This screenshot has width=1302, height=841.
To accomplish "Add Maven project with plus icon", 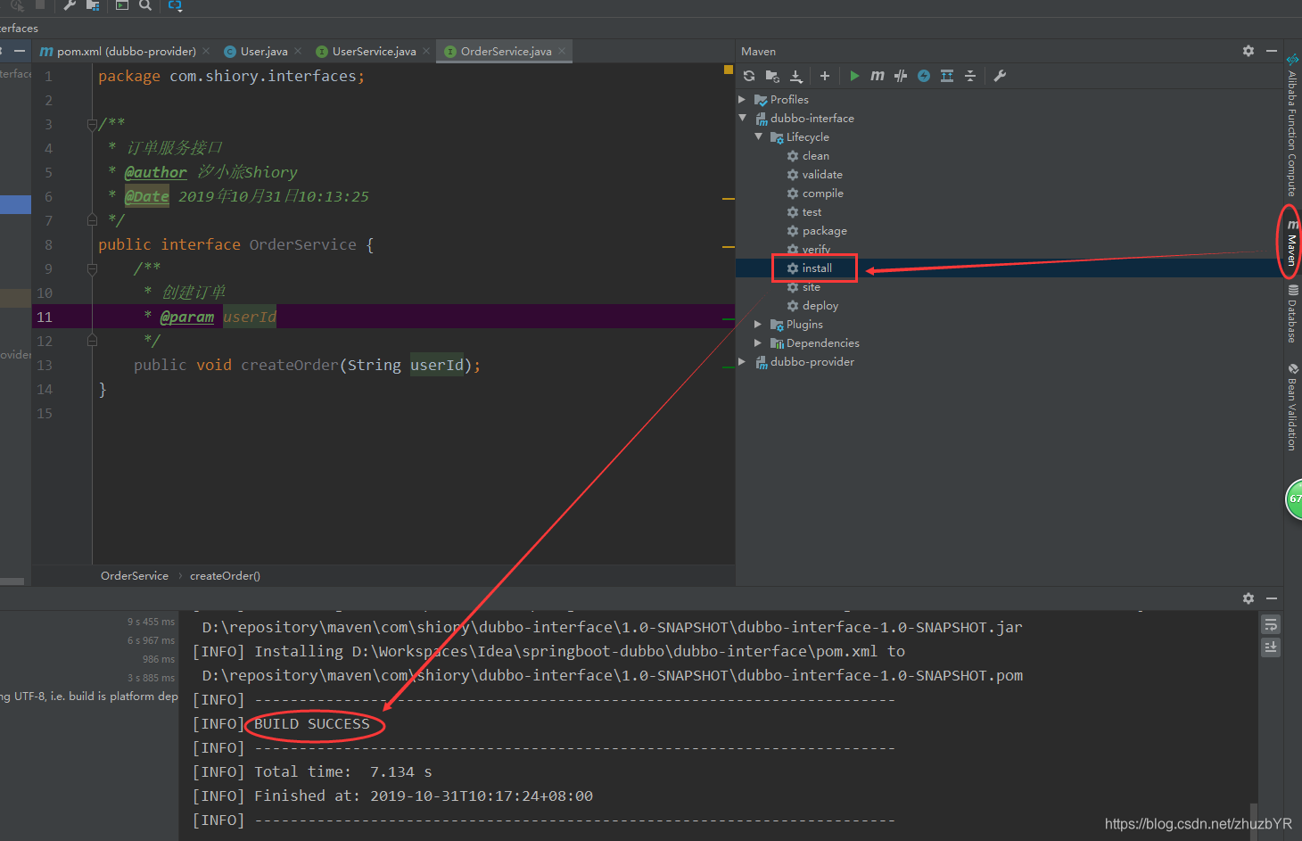I will pyautogui.click(x=825, y=76).
